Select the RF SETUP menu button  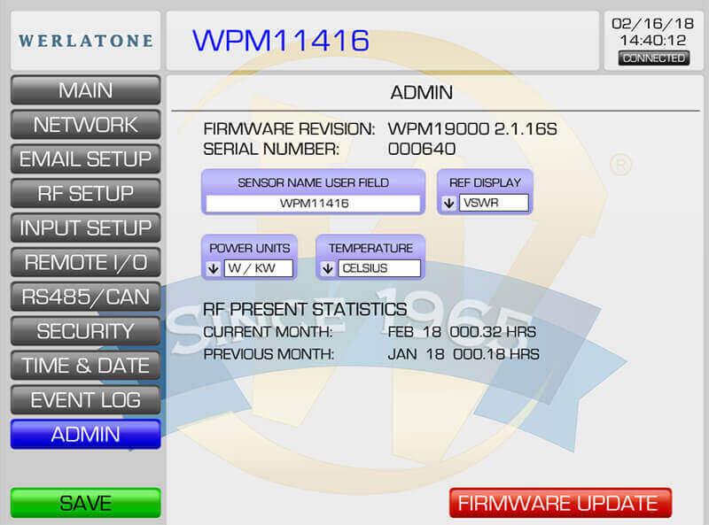[85, 193]
